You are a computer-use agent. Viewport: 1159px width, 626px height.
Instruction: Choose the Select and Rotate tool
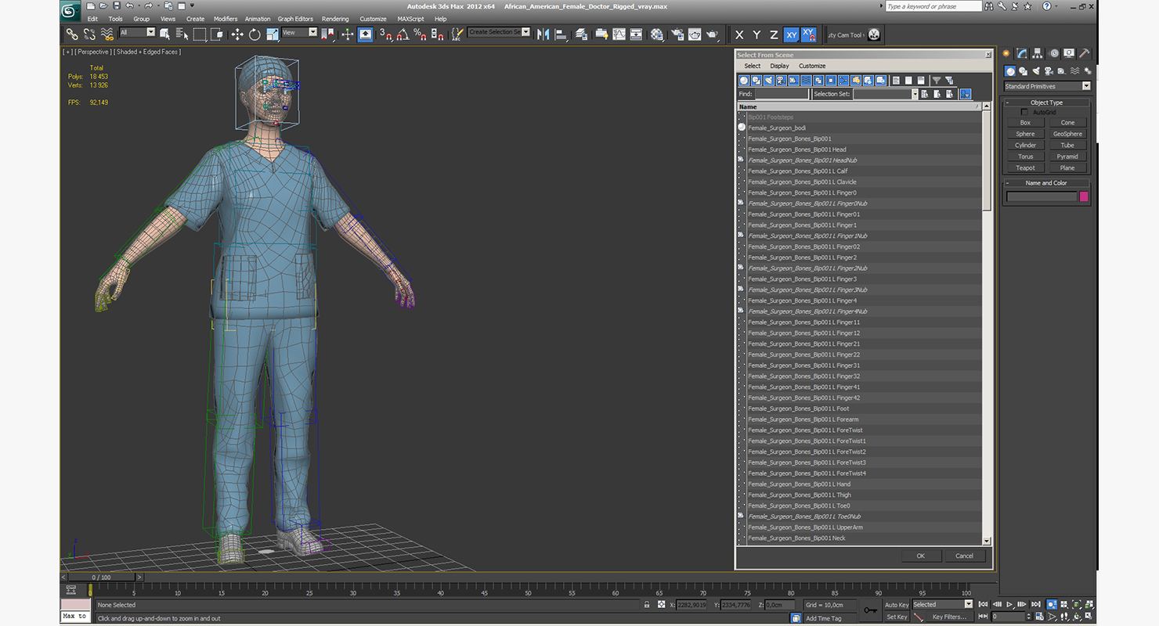(x=255, y=34)
